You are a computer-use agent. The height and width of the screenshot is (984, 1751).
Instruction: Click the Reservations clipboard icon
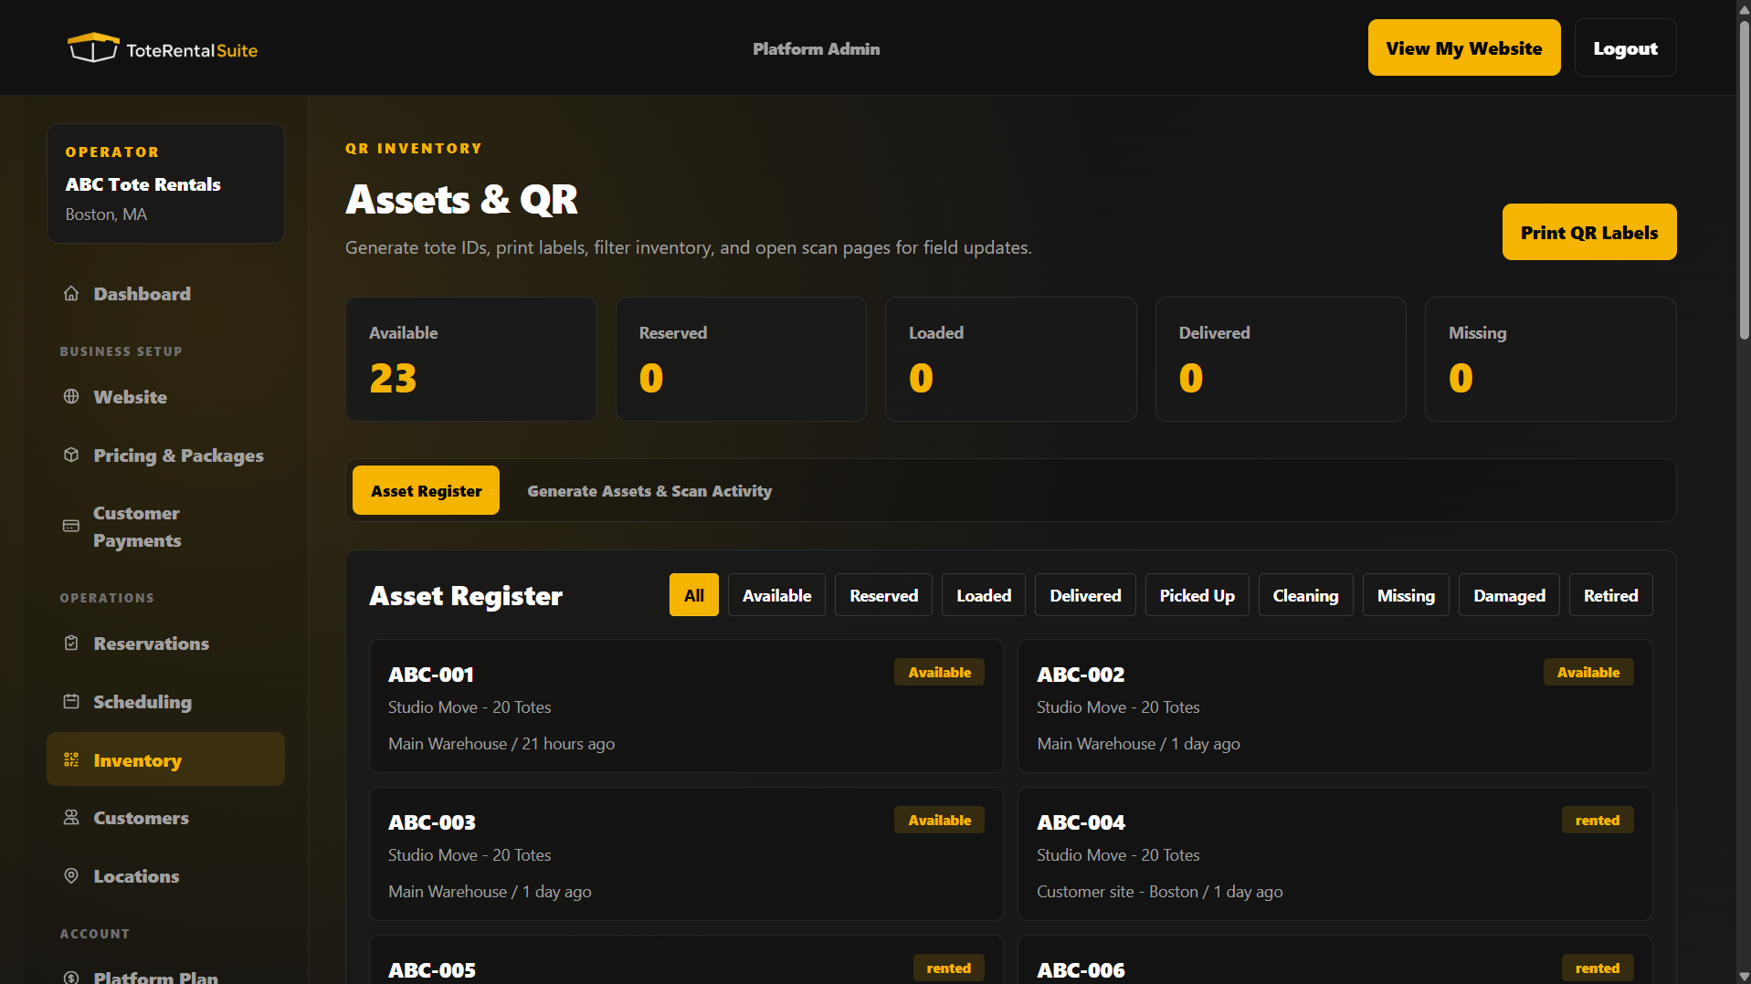71,643
